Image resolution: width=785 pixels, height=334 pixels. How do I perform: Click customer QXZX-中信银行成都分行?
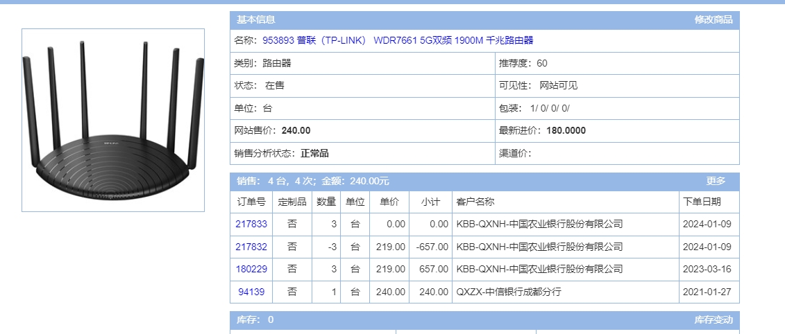(x=509, y=292)
